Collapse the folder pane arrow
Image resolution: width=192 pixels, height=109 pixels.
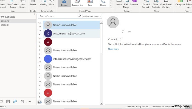[34, 14]
